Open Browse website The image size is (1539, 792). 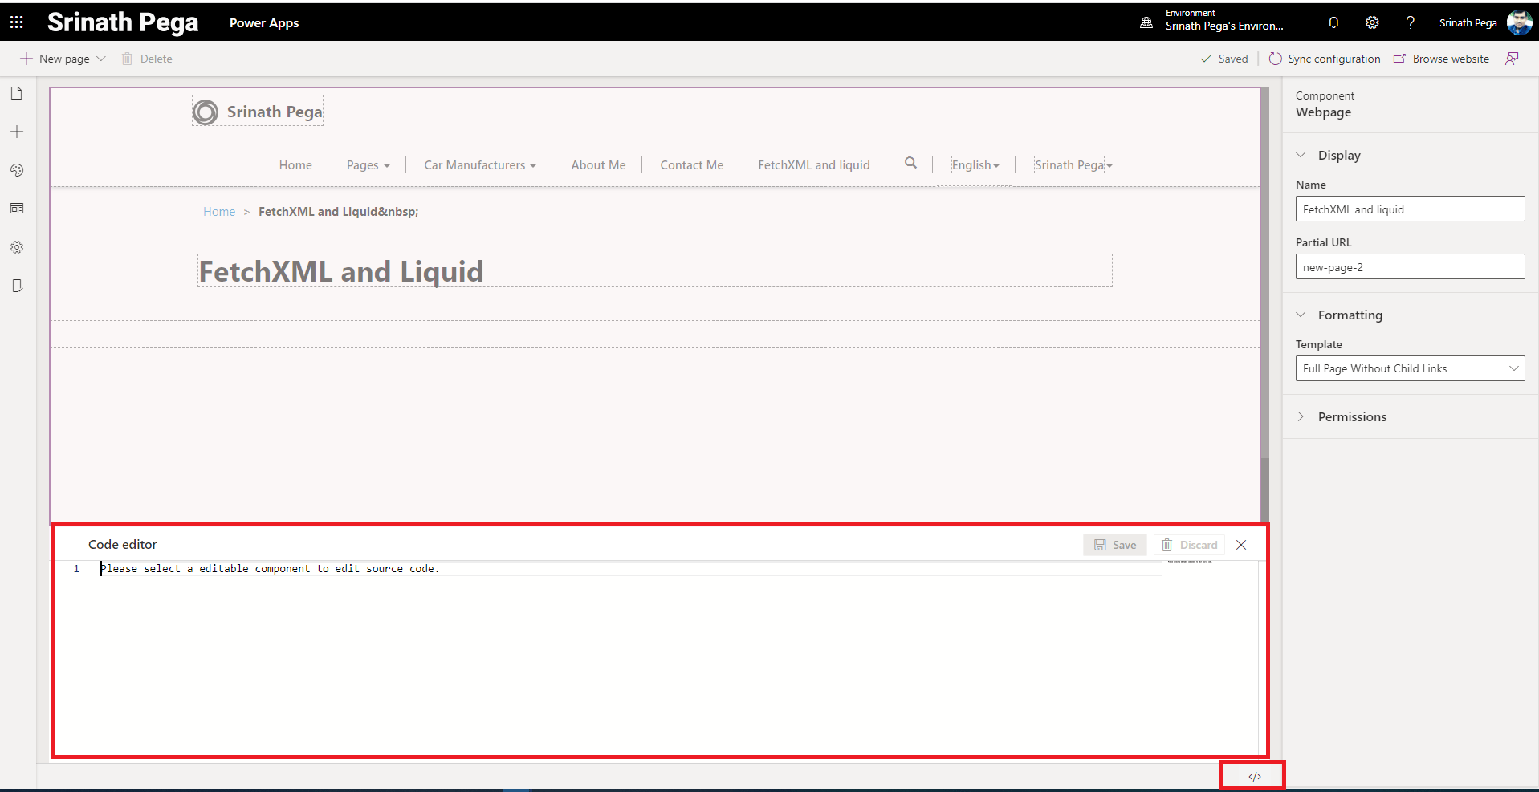point(1441,58)
